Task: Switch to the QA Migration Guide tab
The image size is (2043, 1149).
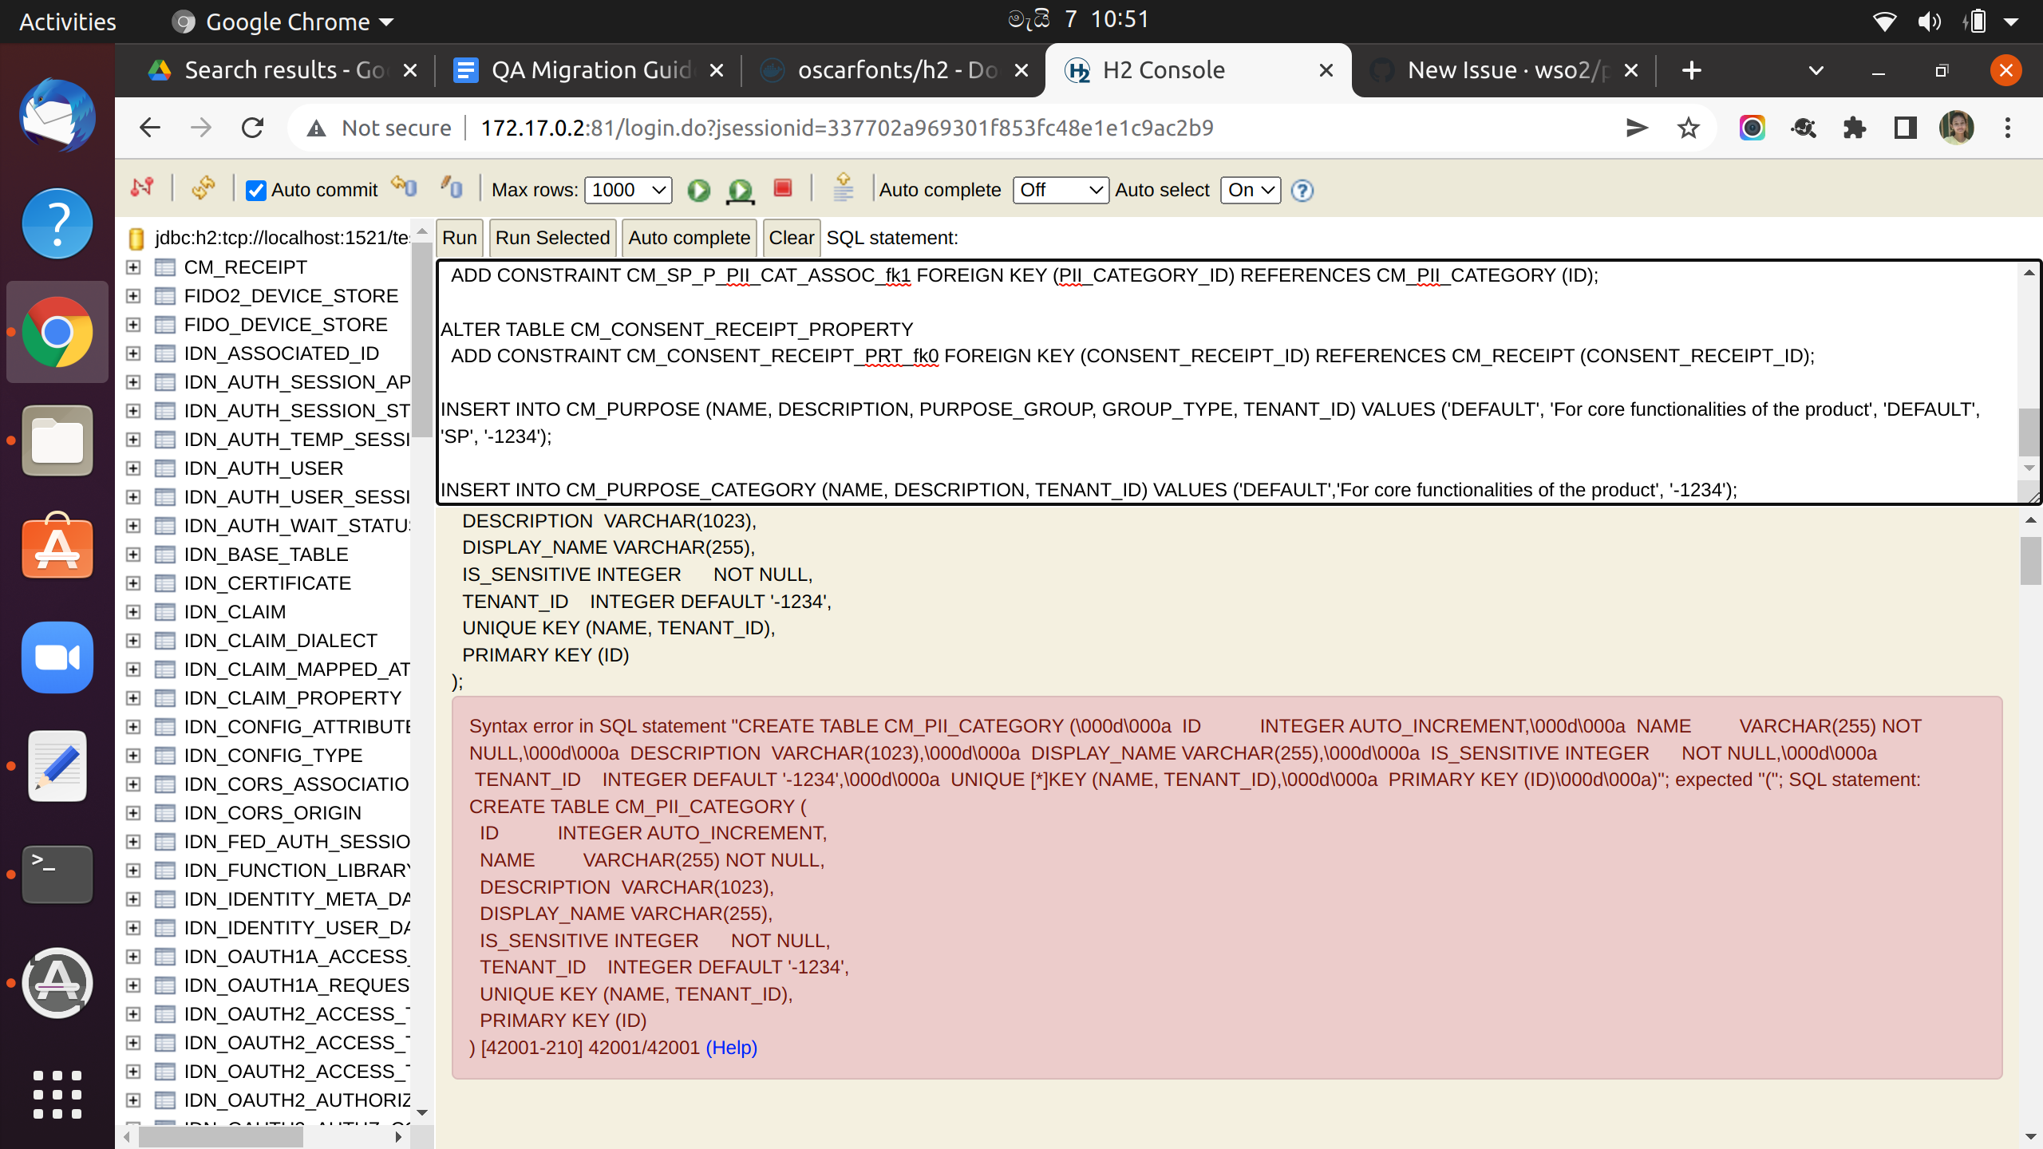Action: (589, 70)
